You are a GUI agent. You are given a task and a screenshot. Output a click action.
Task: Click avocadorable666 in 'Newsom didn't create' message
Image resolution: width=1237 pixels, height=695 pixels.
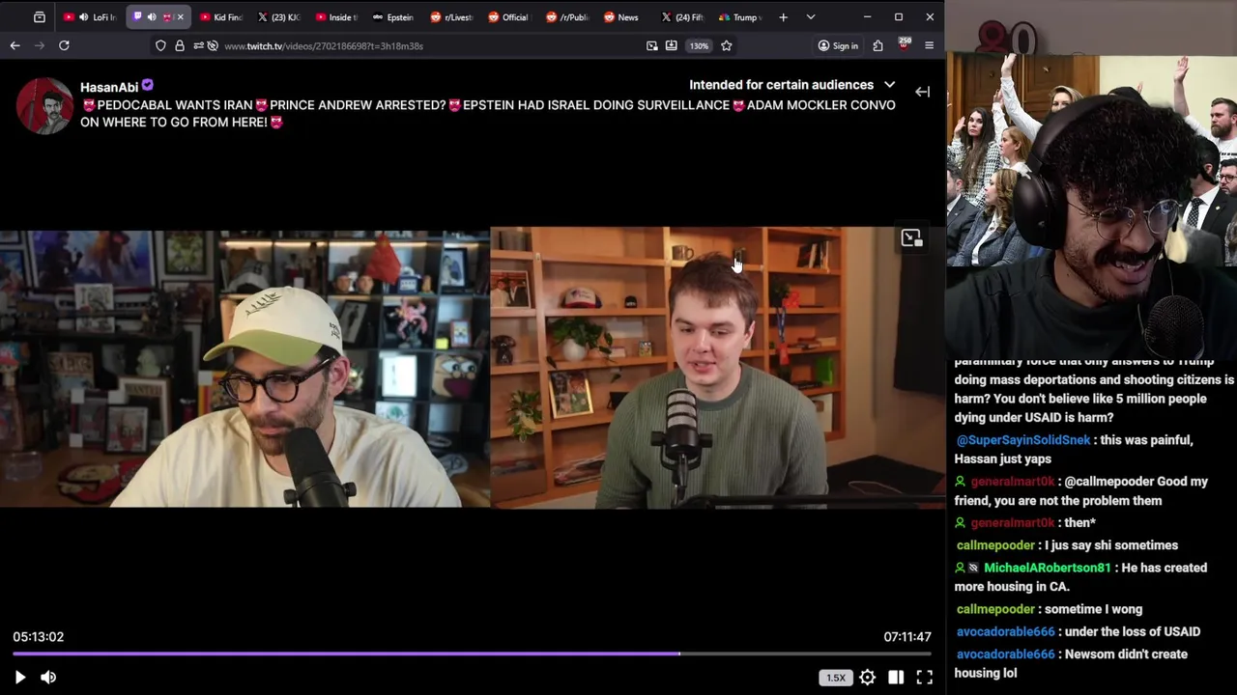(x=1005, y=654)
